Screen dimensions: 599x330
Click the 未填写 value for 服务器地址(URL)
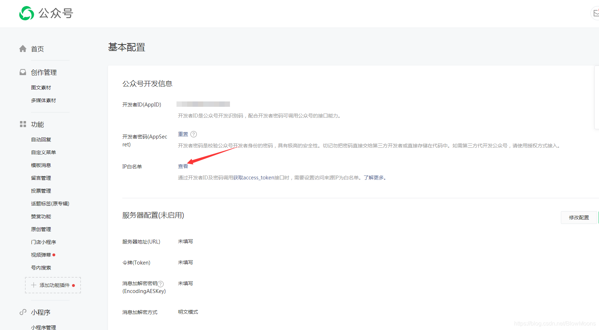[x=185, y=241]
